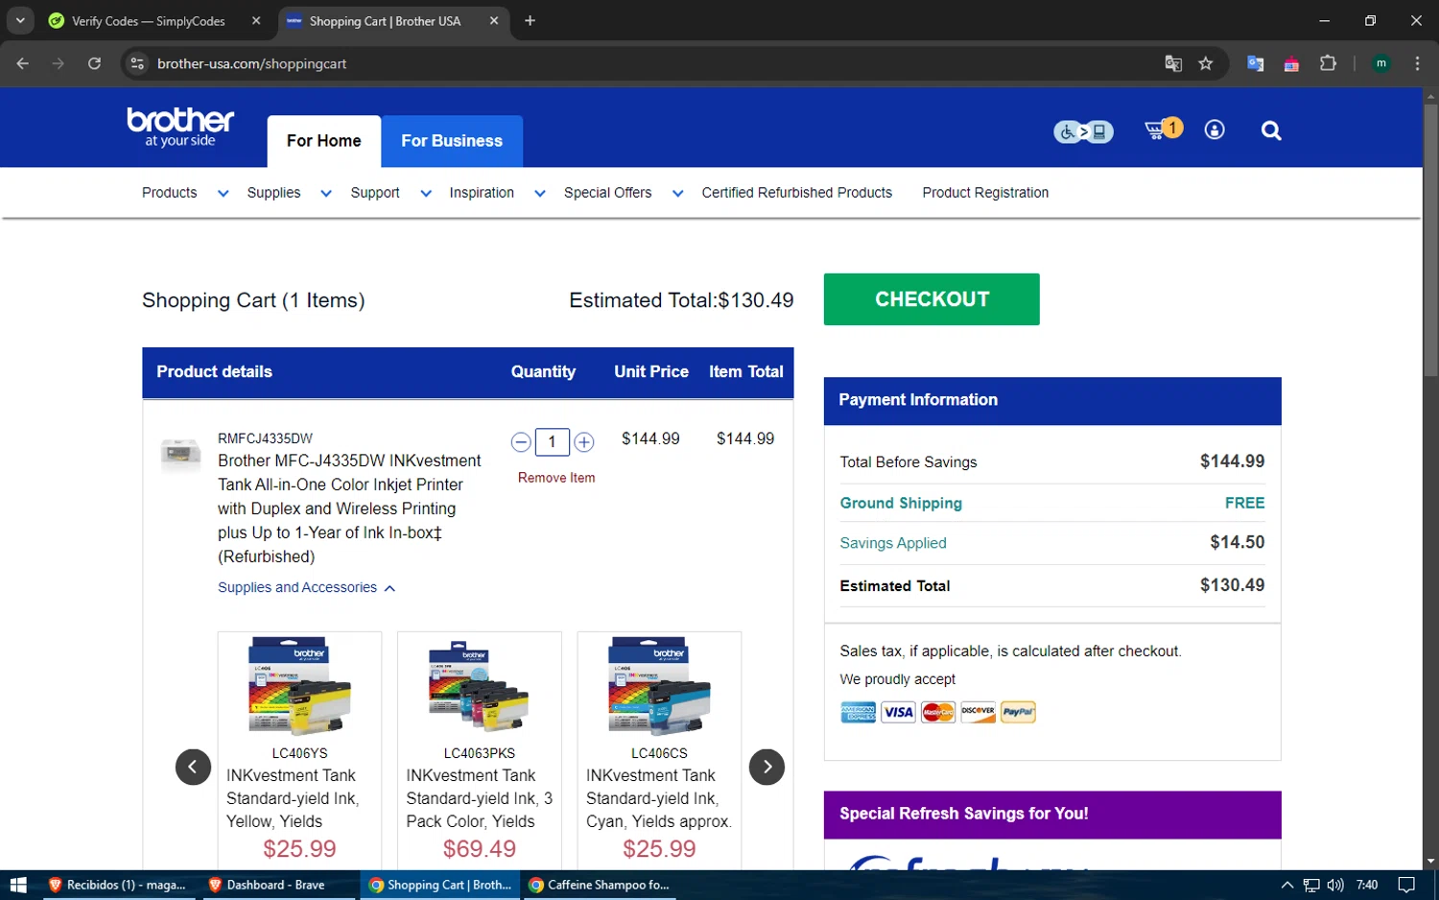The image size is (1439, 900).
Task: Open the Windows notification center icon
Action: click(1406, 885)
